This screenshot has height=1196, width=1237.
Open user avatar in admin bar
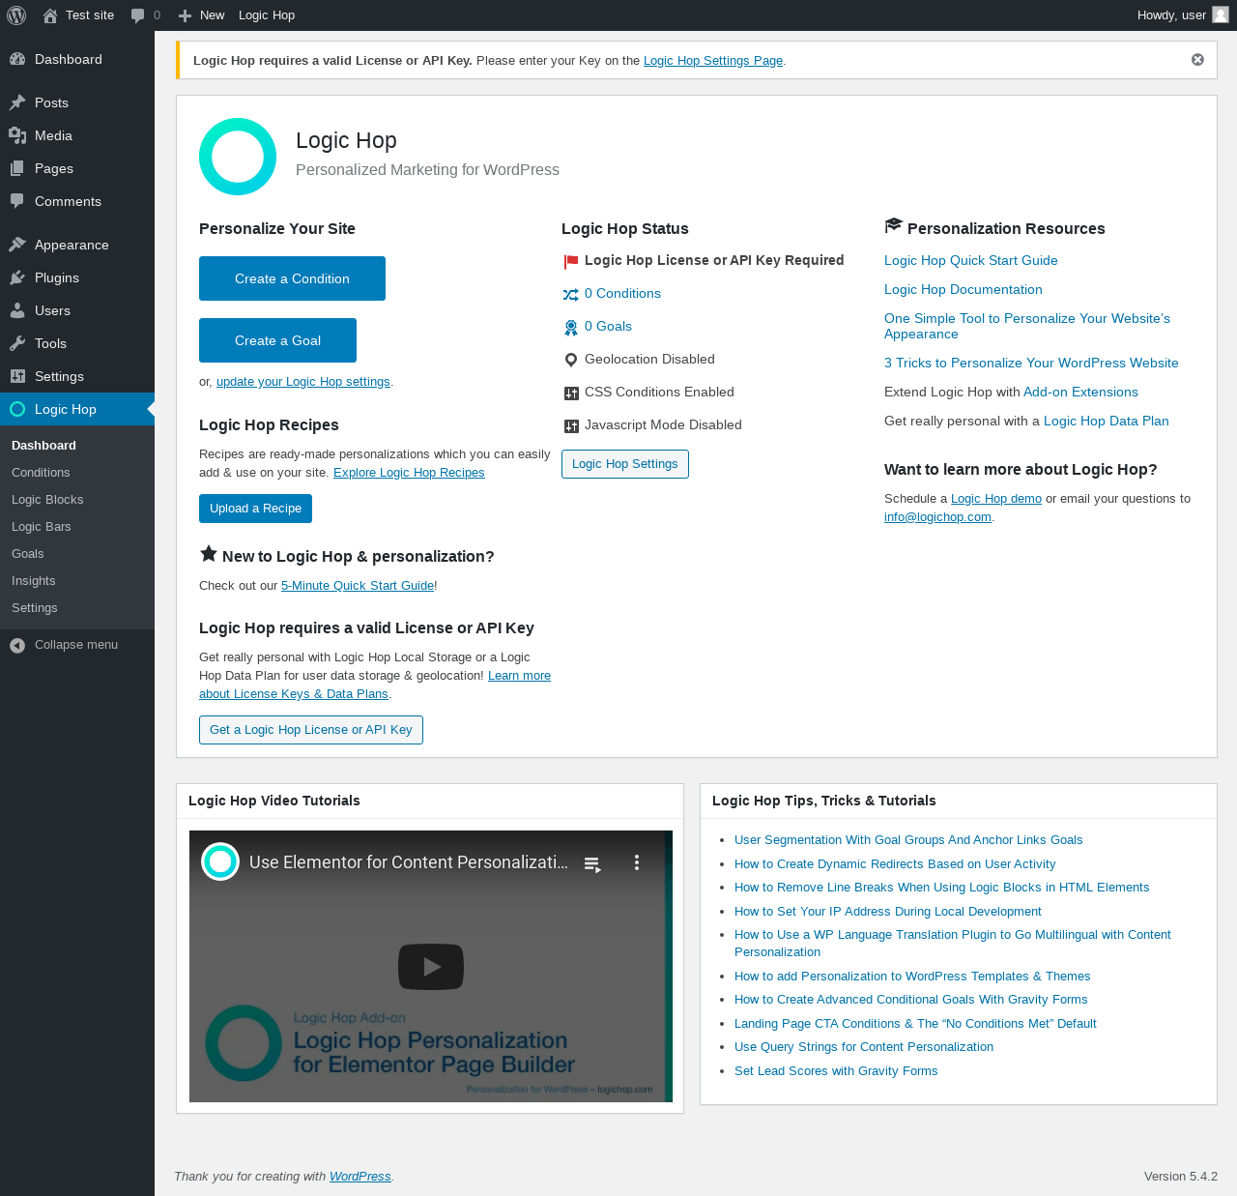tap(1221, 15)
